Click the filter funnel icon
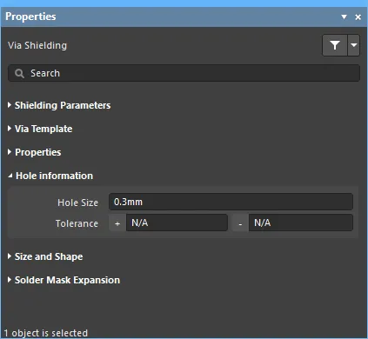 [335, 45]
